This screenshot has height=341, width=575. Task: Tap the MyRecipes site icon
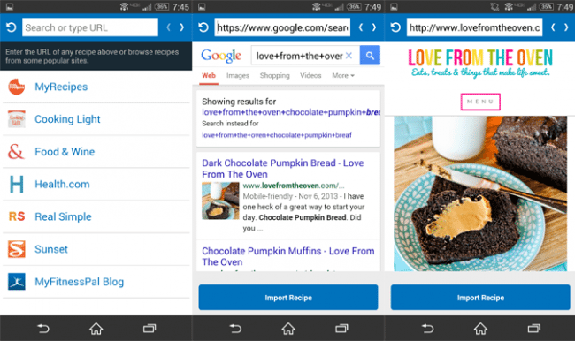coord(17,87)
